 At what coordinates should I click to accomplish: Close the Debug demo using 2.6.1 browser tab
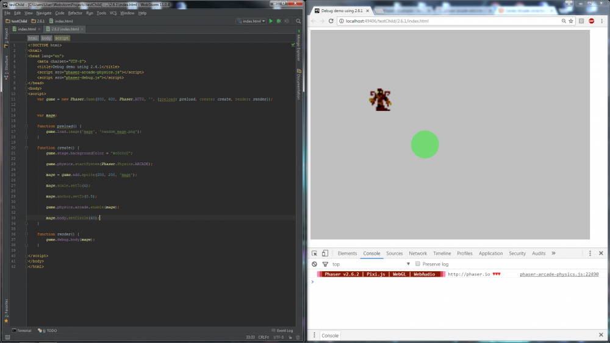pyautogui.click(x=367, y=11)
